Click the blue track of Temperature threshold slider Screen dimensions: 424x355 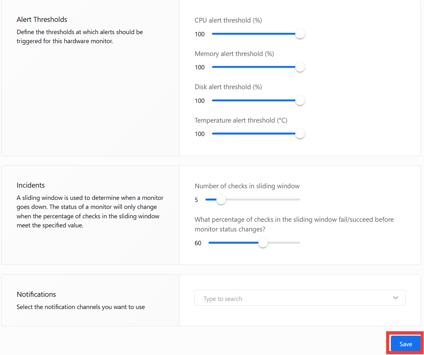(x=253, y=134)
